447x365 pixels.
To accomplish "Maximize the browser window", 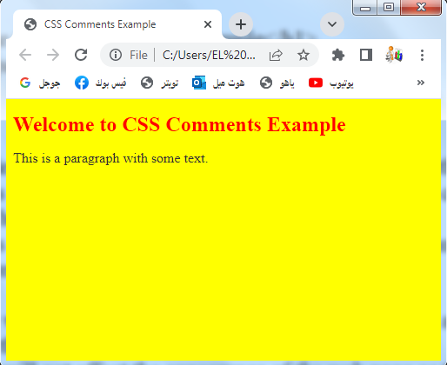I will [x=389, y=8].
